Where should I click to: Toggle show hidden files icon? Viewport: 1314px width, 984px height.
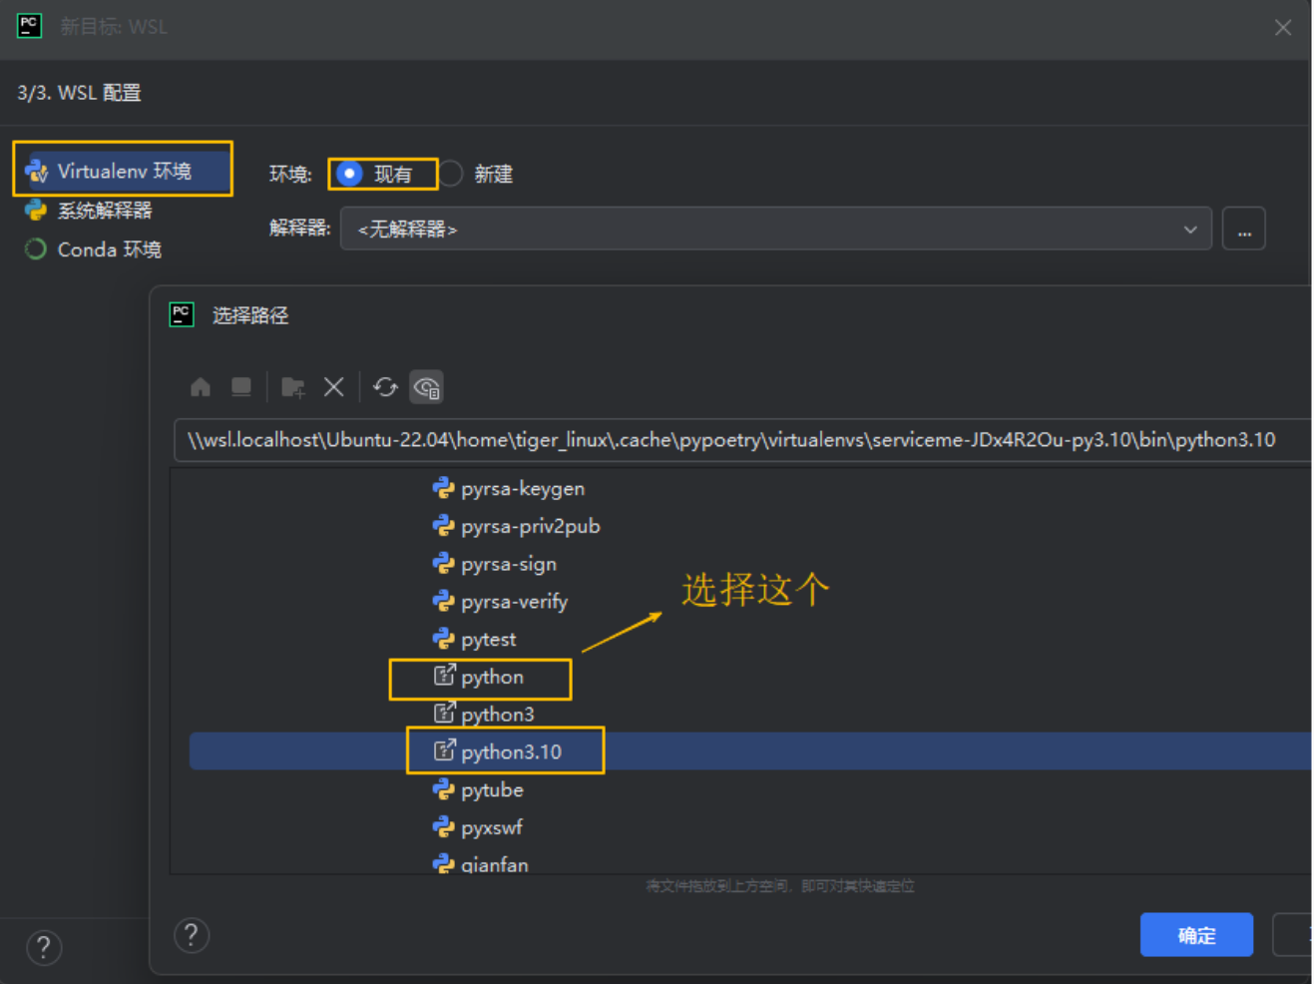(x=427, y=387)
